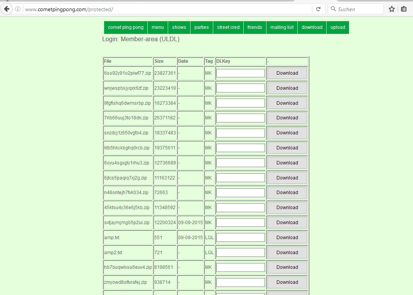Screen dimensions: 413x295
Task: Download 6jtcs5paqiq7xj2g.zip
Action: tap(287, 178)
